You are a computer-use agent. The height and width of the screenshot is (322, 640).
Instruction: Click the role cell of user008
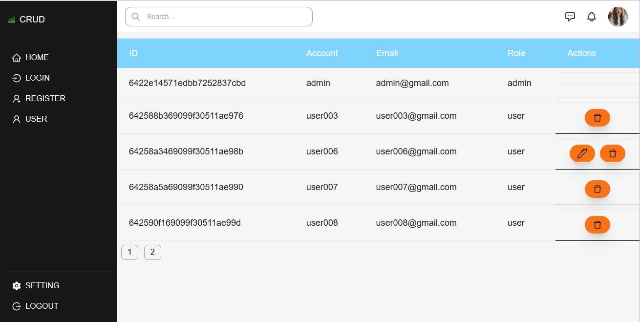click(x=516, y=223)
